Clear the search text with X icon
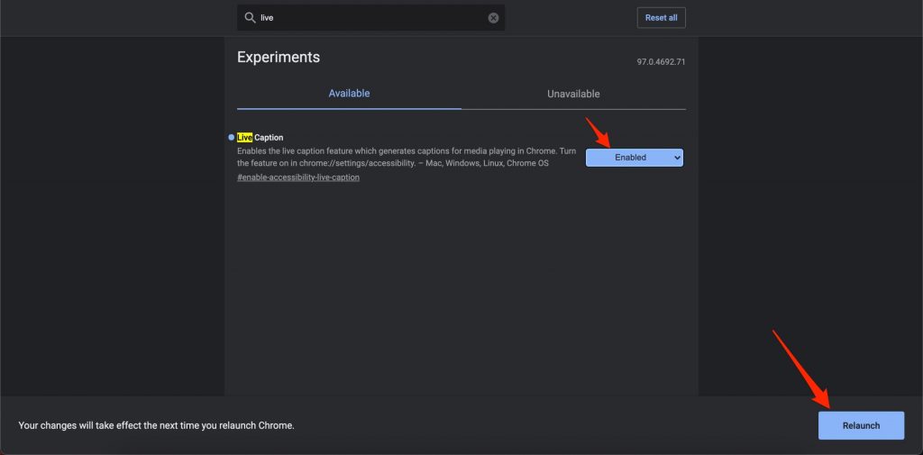This screenshot has height=455, width=923. [493, 18]
